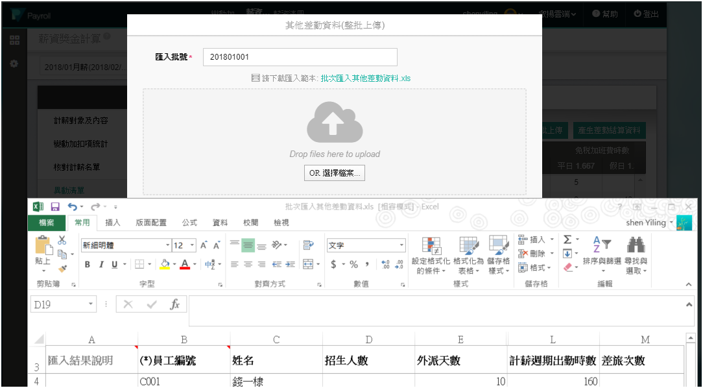Click the cut scissors icon
The height and width of the screenshot is (388, 703).
[62, 240]
